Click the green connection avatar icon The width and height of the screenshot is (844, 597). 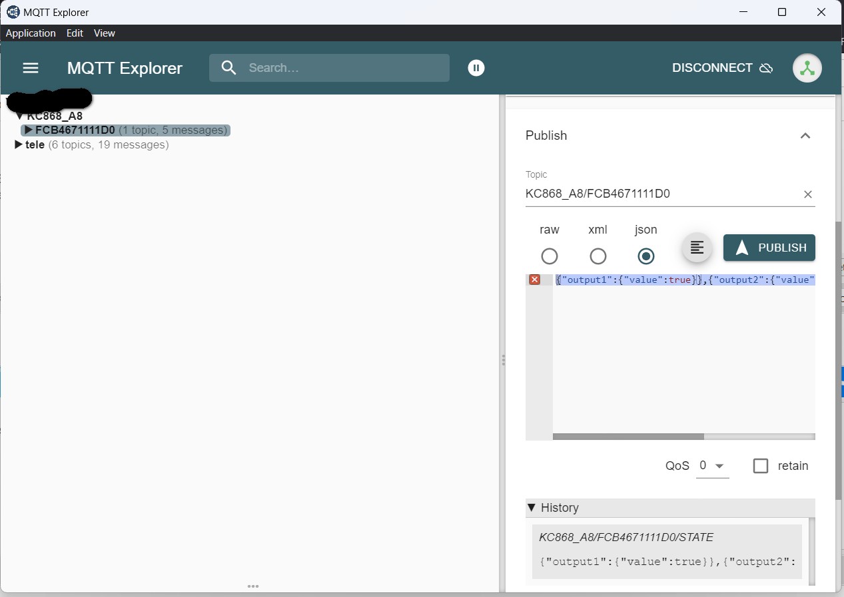(x=807, y=68)
